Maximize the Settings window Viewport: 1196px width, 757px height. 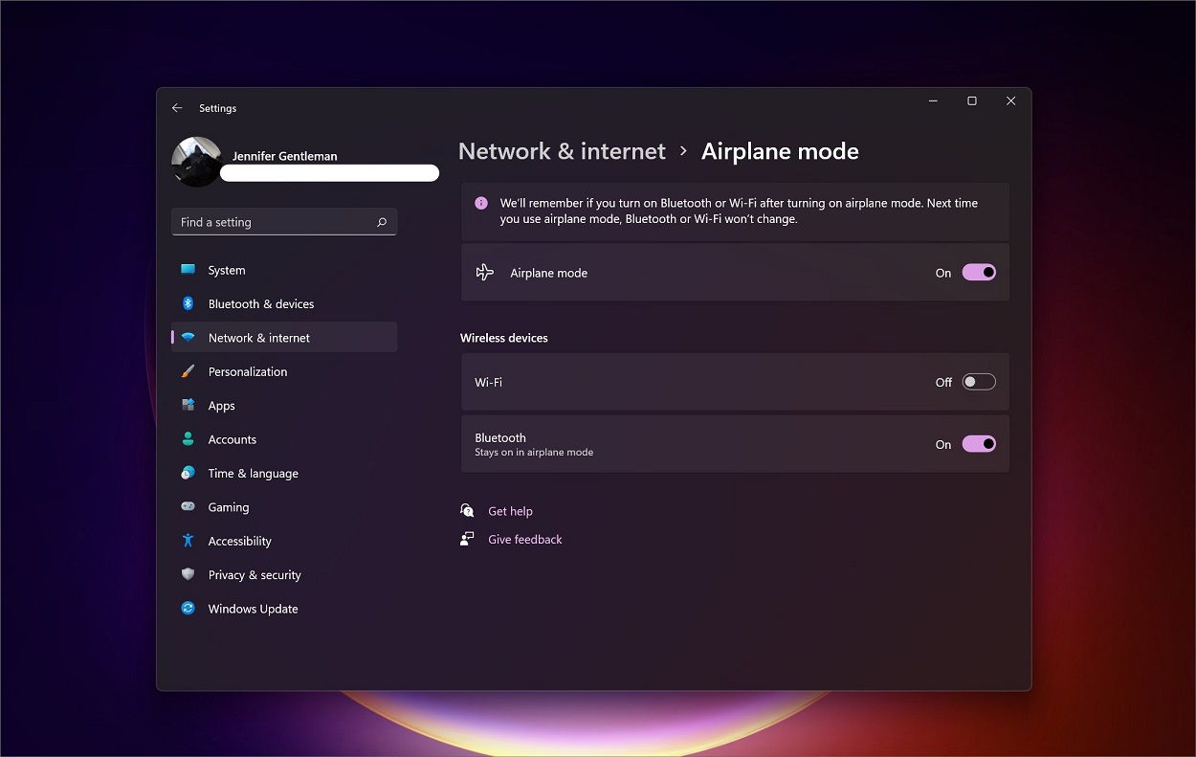click(x=971, y=100)
